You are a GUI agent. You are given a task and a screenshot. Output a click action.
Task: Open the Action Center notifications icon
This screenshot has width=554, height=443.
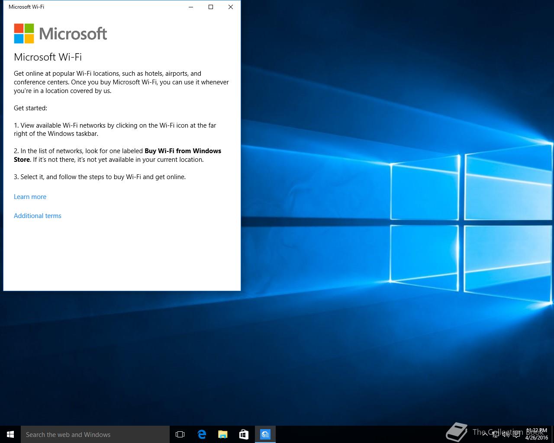516,434
